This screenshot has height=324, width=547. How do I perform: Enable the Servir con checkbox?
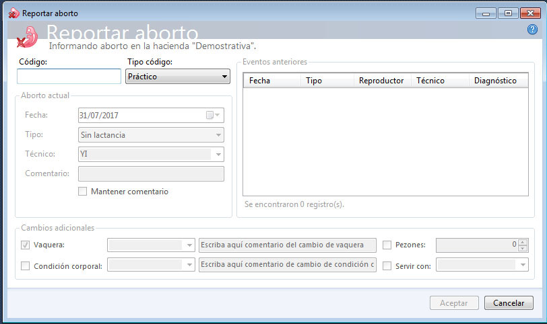coord(387,266)
